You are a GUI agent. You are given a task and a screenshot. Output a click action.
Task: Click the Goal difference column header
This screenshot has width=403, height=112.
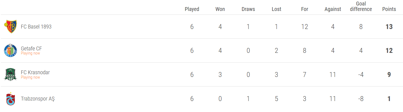[361, 7]
